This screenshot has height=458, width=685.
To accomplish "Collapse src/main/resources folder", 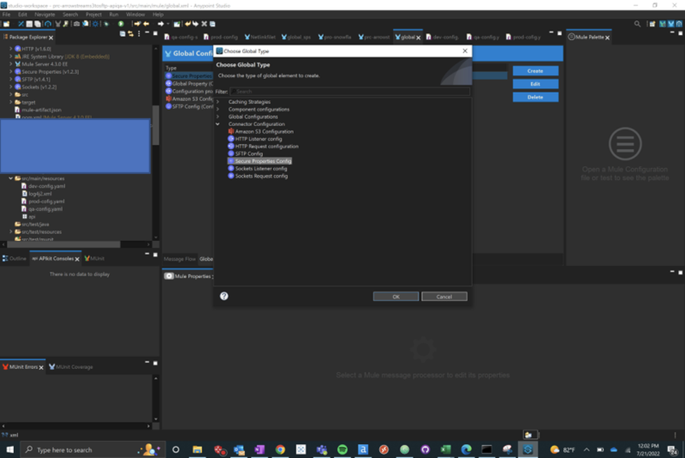I will coord(11,179).
